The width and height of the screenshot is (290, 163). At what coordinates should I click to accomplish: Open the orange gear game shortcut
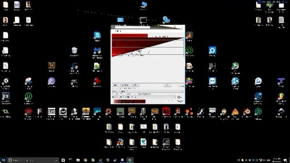coord(109,111)
